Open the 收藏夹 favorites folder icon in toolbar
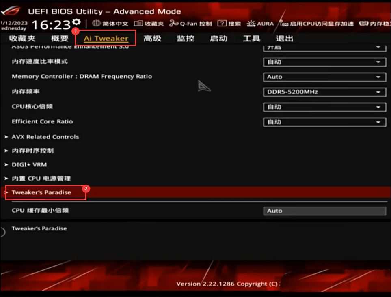The image size is (391, 297). point(138,24)
